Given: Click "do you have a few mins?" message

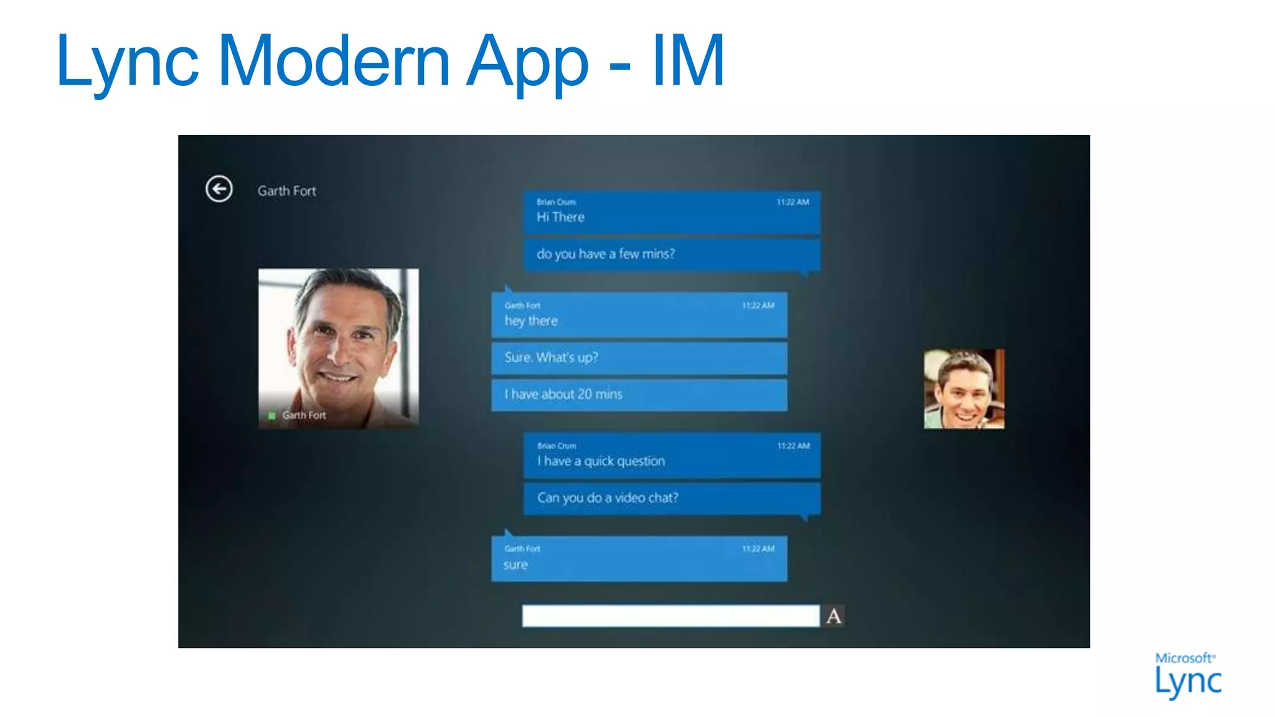Looking at the screenshot, I should [x=672, y=255].
